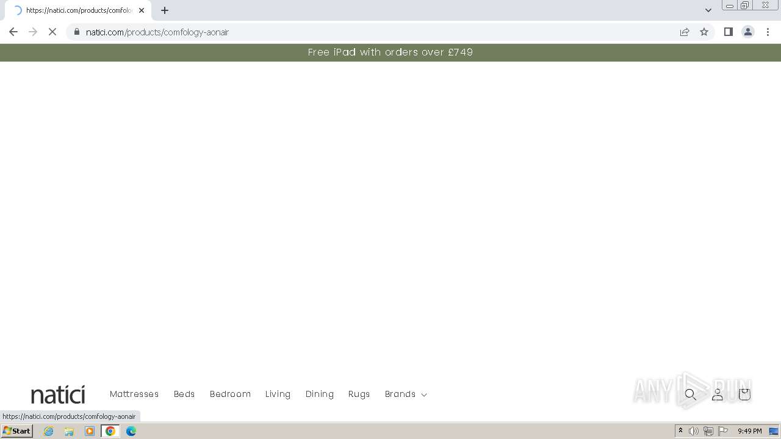
Task: Open a new browser tab
Action: tap(165, 10)
